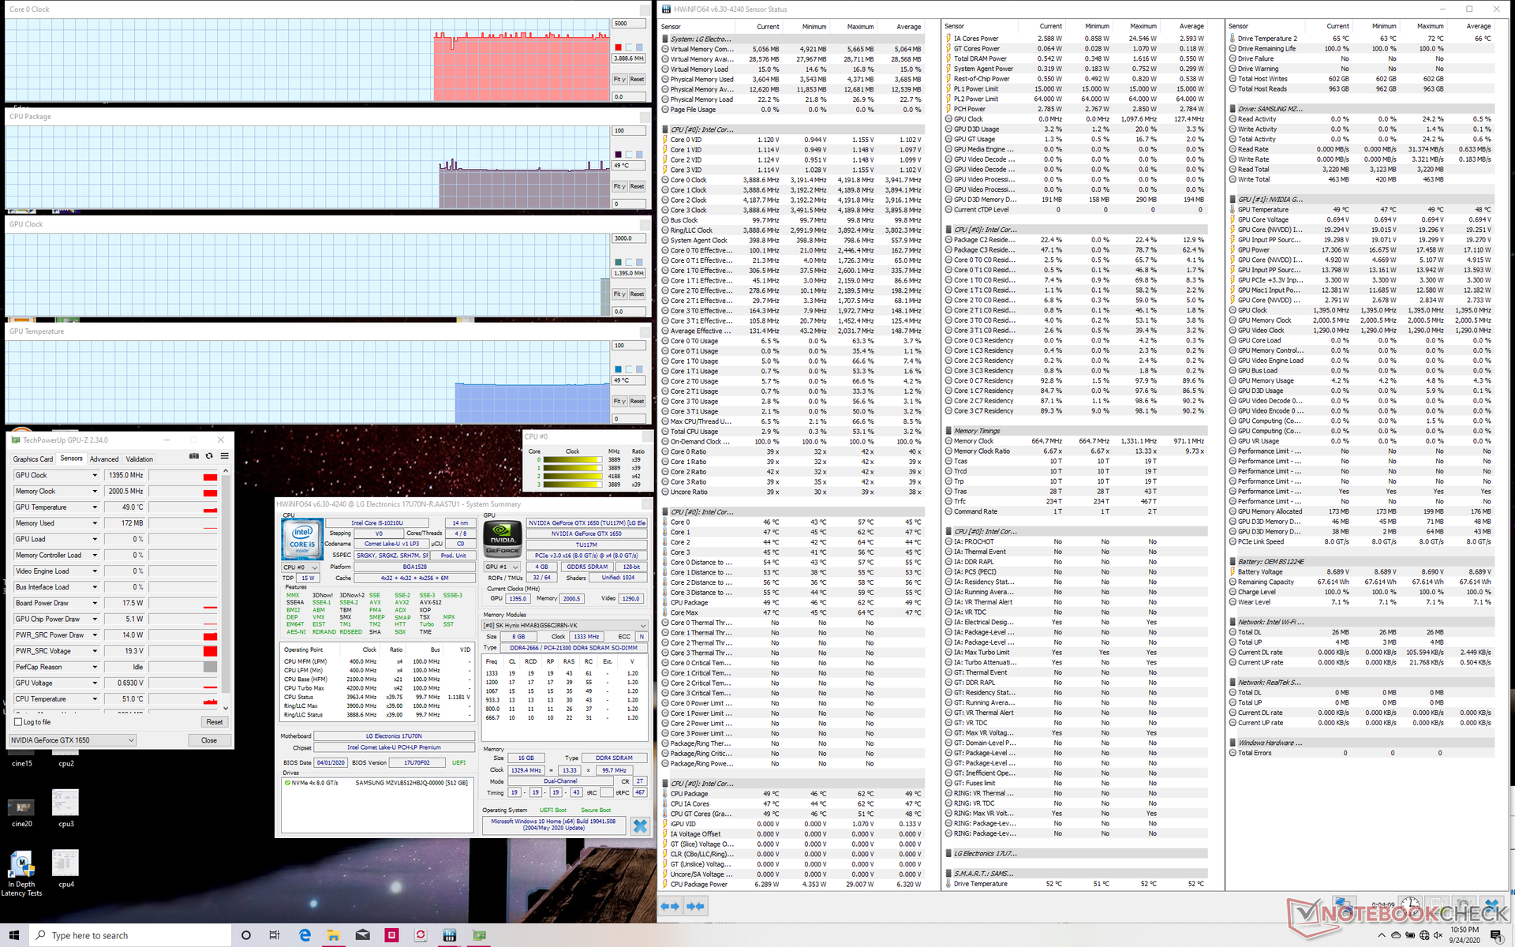Viewport: 1515px width, 947px height.
Task: Take a GPU-Z screenshot with camera icon
Action: coord(194,456)
